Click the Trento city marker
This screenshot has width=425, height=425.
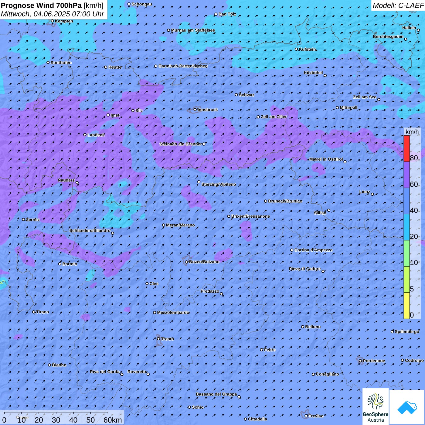[158, 339]
